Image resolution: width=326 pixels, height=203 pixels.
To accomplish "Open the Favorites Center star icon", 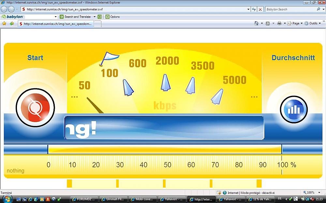I will click(4, 23).
